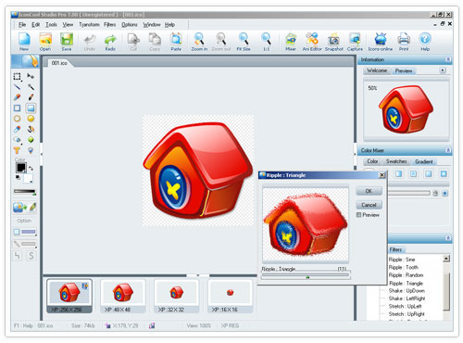
Task: Enable the Preview checkbox in Ripple dialog
Action: click(358, 215)
